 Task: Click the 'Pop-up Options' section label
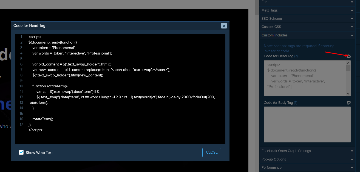(274, 159)
